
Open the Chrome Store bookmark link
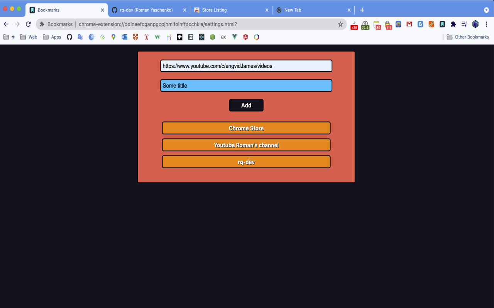click(246, 128)
